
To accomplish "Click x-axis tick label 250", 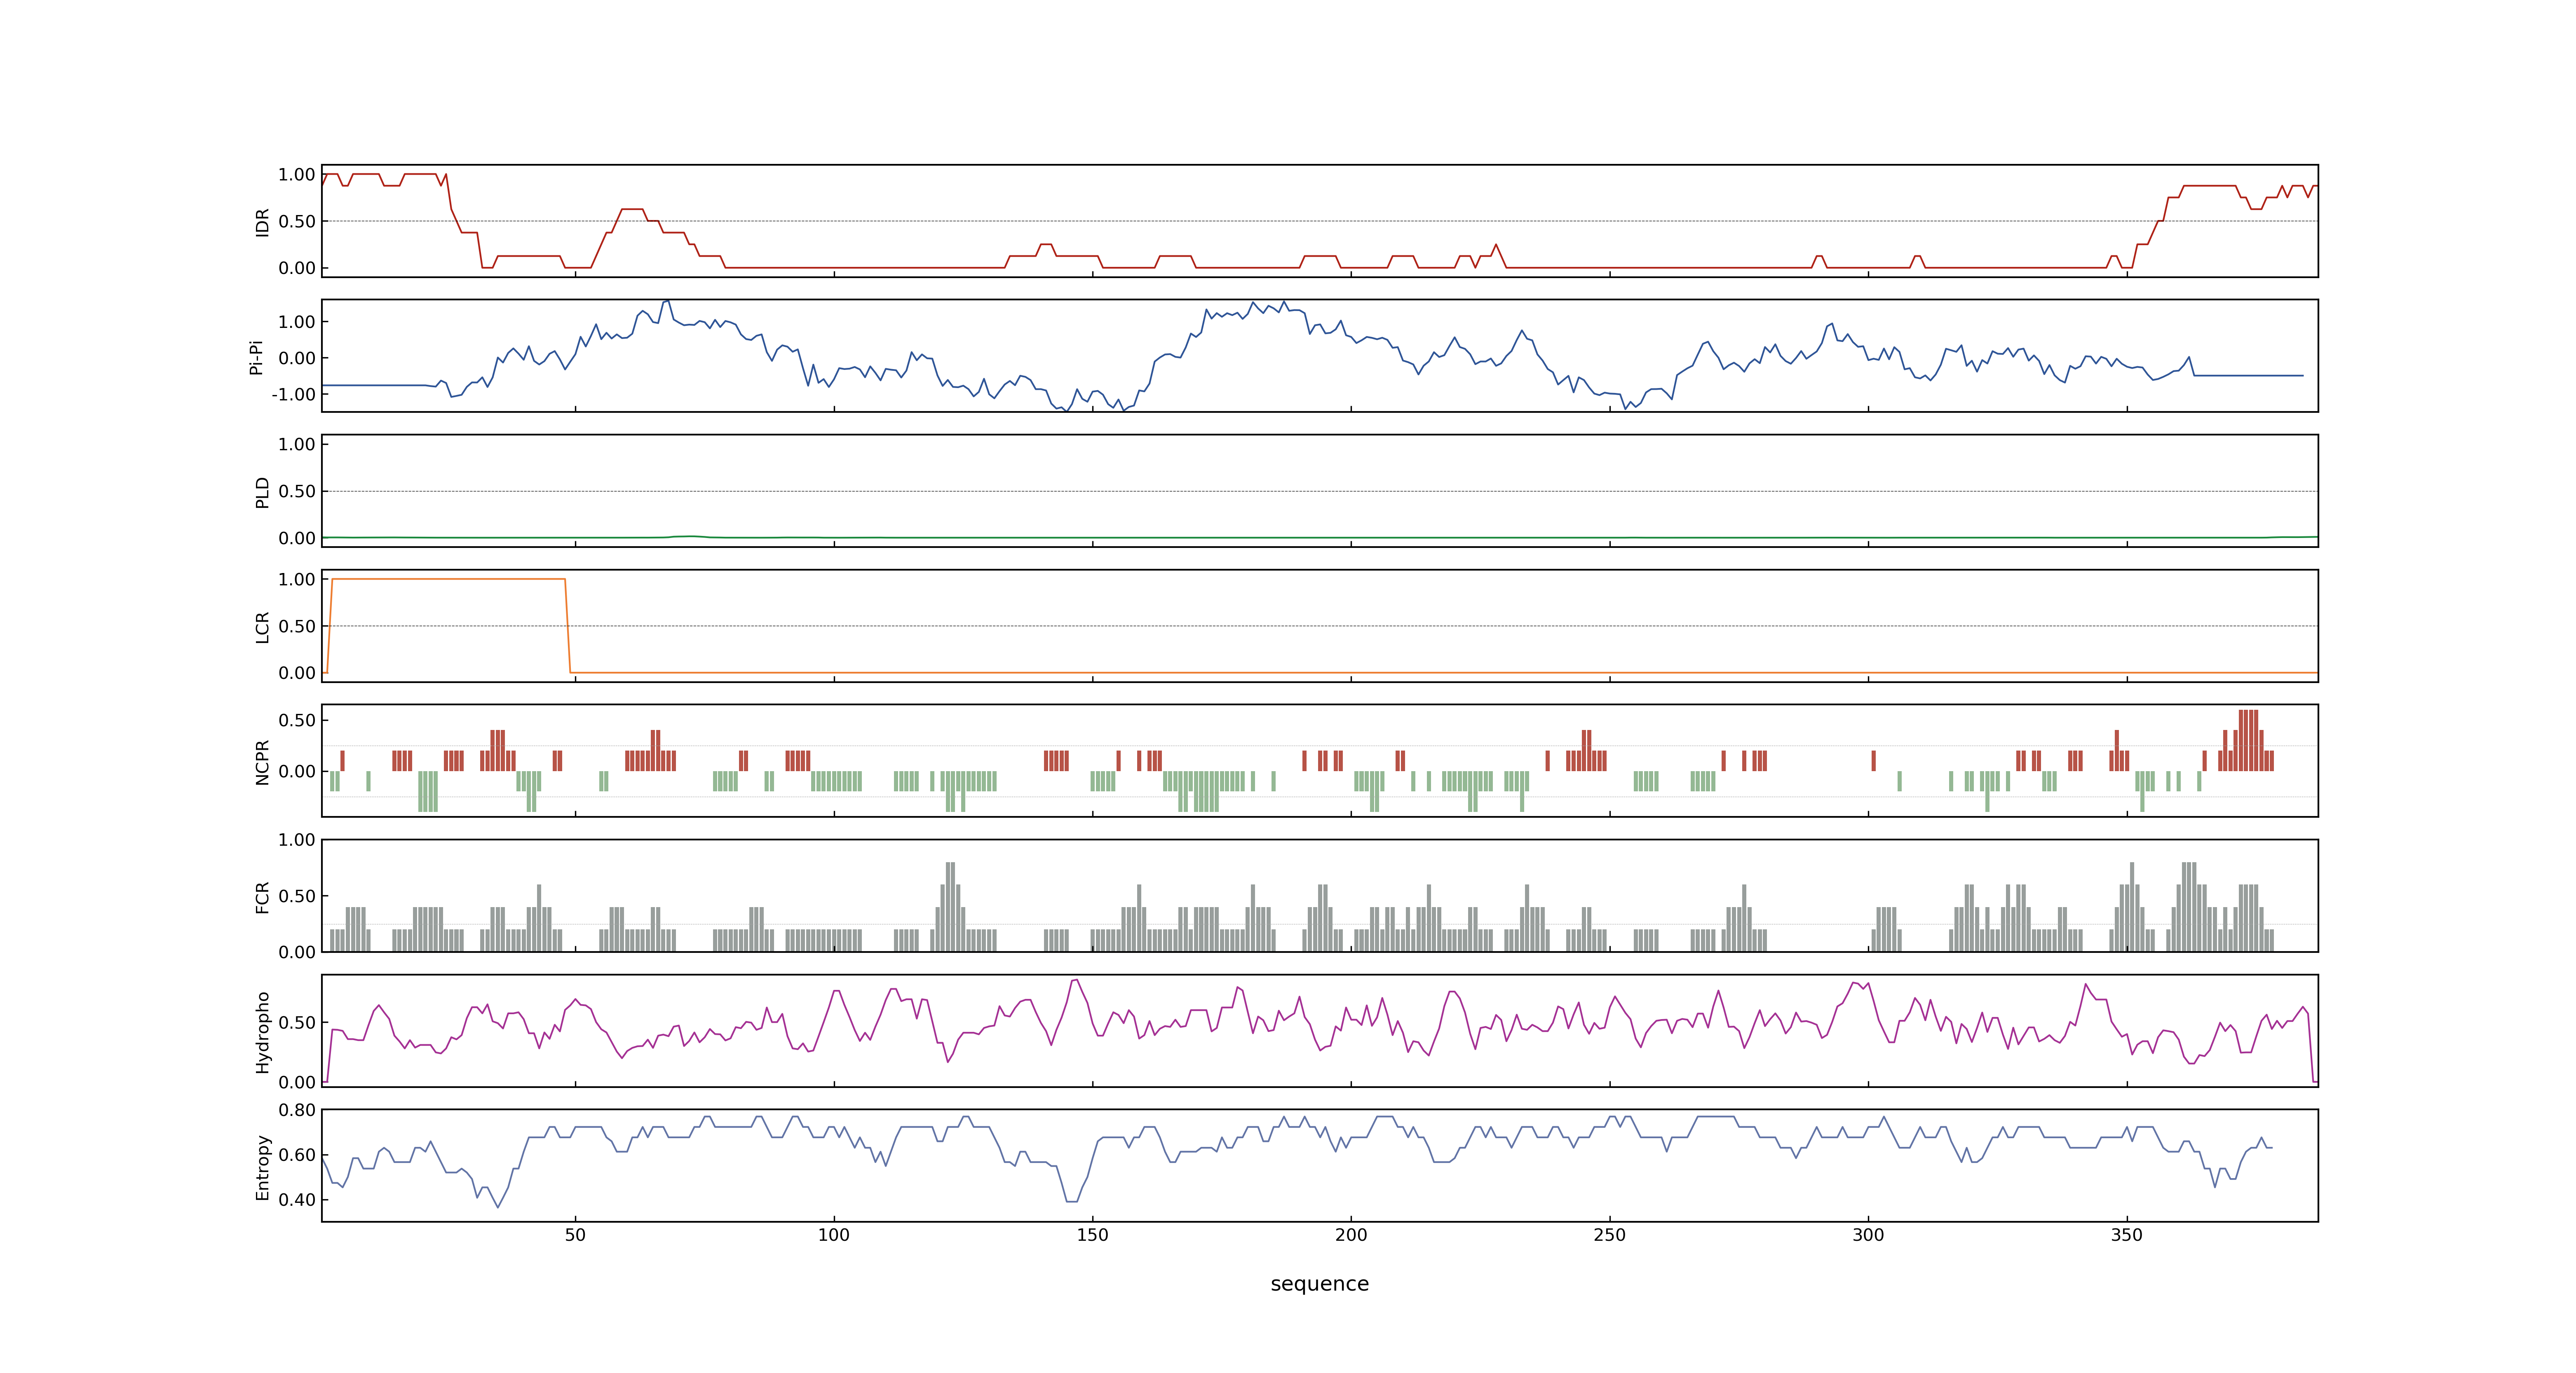I will pyautogui.click(x=1609, y=1235).
